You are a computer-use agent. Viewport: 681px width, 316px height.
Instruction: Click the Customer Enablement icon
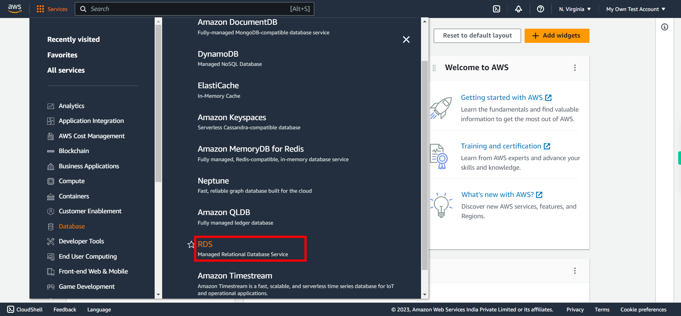tap(51, 211)
